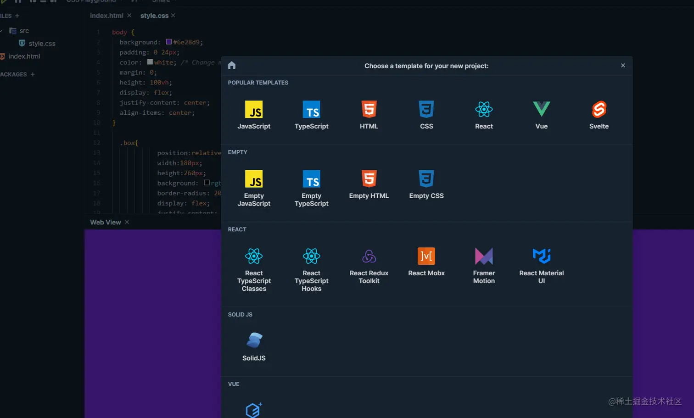This screenshot has height=418, width=694.
Task: Add a new file with FILES plus
Action: click(x=17, y=16)
